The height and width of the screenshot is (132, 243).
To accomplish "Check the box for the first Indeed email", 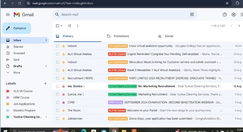I will (58, 46).
